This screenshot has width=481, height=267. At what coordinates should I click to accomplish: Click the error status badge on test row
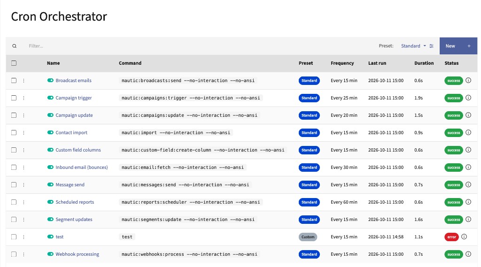451,237
